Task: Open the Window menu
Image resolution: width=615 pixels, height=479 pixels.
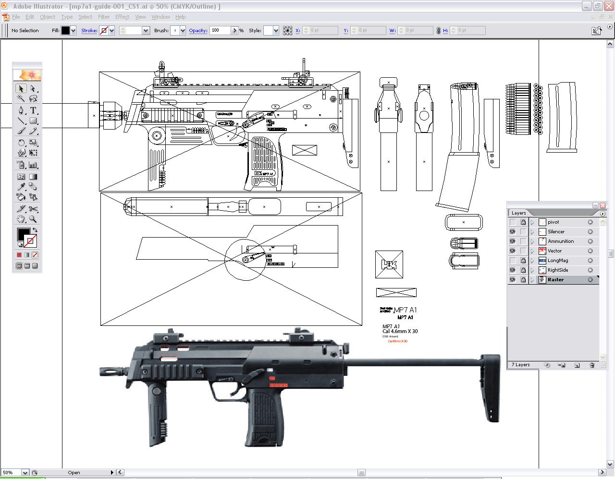Action: [160, 17]
